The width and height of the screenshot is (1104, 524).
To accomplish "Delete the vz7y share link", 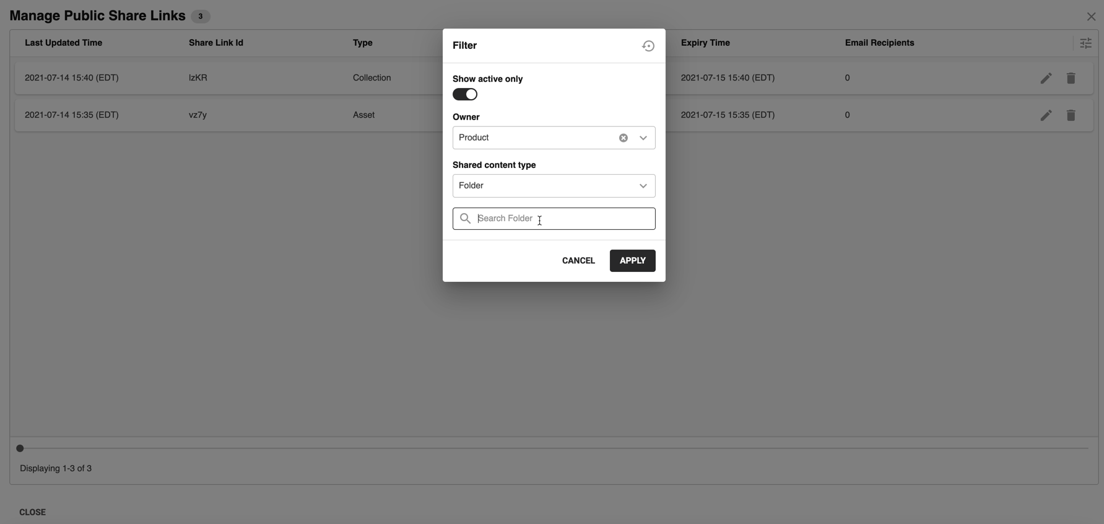I will 1071,115.
